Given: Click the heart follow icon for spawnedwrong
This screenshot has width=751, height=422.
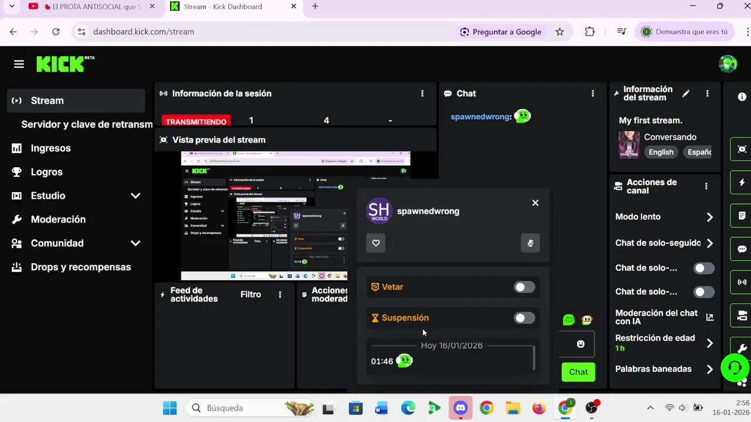Looking at the screenshot, I should click(376, 243).
